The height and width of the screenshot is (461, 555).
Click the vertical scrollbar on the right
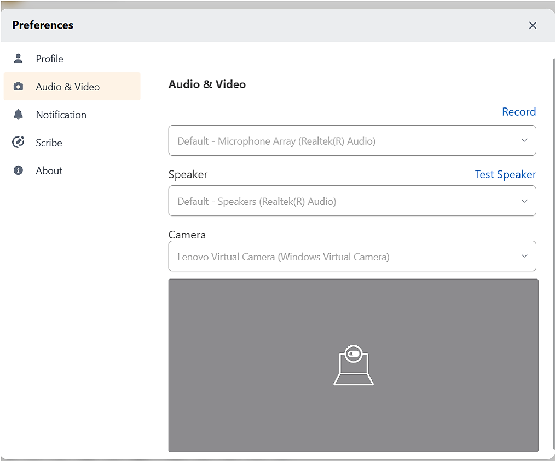(553, 254)
